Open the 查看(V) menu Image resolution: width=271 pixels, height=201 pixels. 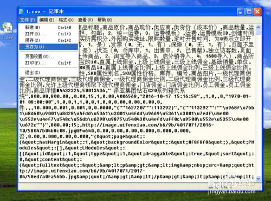85,20
